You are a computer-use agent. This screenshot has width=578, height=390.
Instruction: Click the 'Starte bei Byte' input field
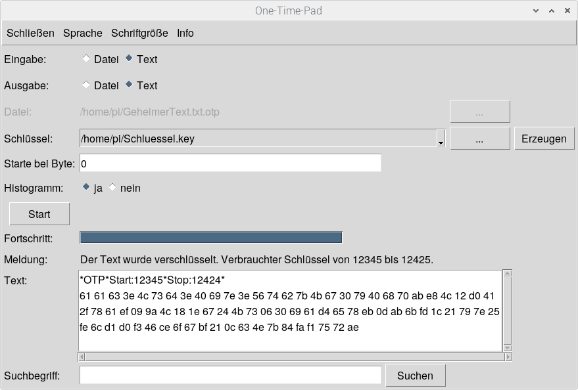[x=230, y=163]
